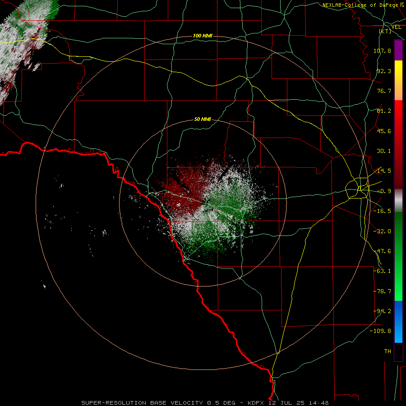Click the 92.3 velocity scale value
This screenshot has width=406, height=406.
[x=384, y=71]
